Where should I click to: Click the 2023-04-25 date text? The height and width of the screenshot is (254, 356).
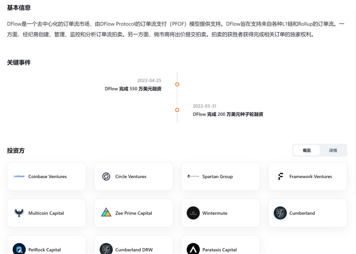149,80
